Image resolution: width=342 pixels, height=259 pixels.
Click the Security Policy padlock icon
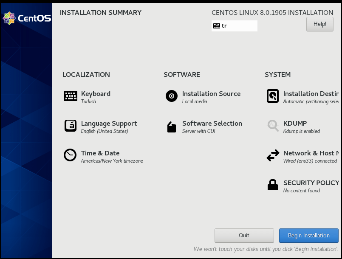(x=272, y=185)
